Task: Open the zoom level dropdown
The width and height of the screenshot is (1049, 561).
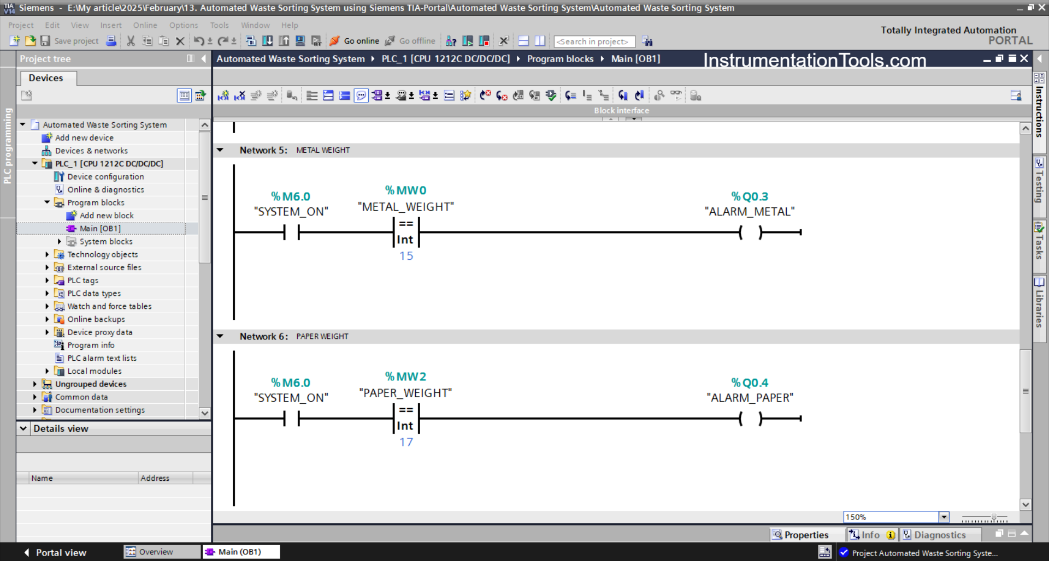Action: click(944, 517)
